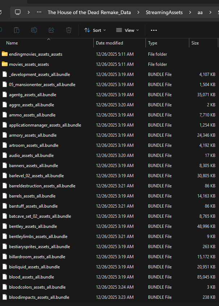Select applicationmanager_assets_all.bundle file
Viewport: 219px width, 306px height.
[45, 125]
